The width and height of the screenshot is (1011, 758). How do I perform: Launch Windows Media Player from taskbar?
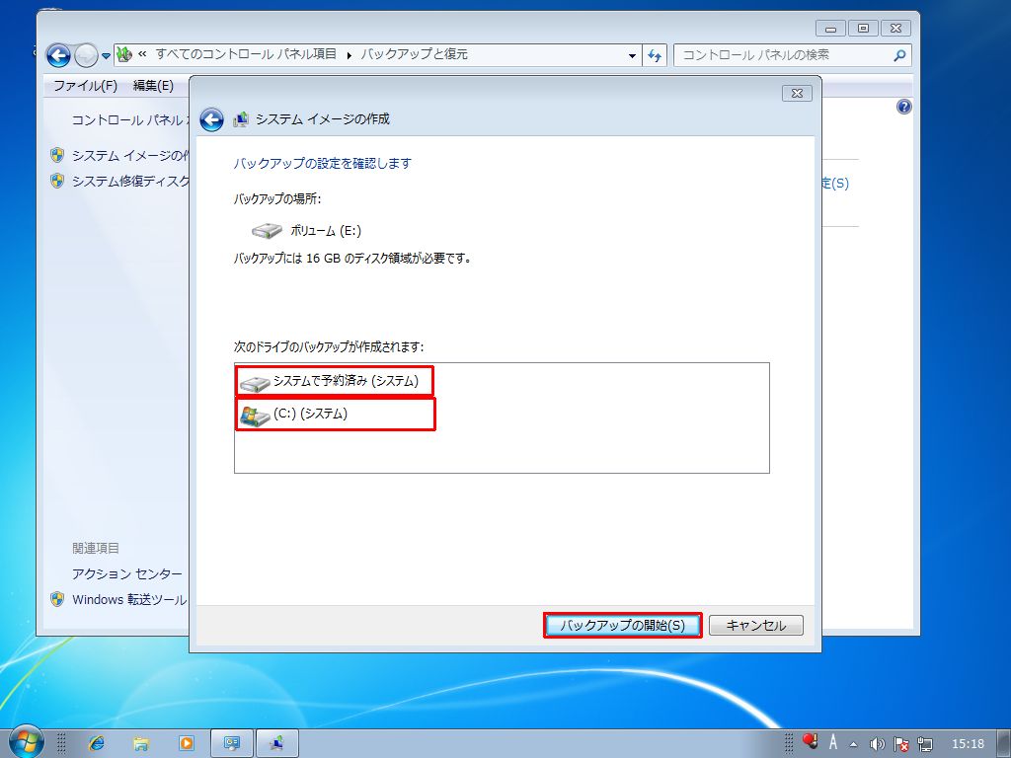click(x=187, y=744)
